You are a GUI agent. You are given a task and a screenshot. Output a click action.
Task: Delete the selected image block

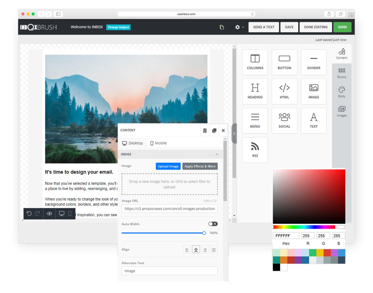205,130
